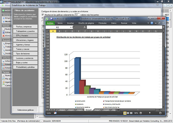Screen dimensions: 173x123
Task: Click the Editar icon under Edición
Action: click(x=3, y=32)
